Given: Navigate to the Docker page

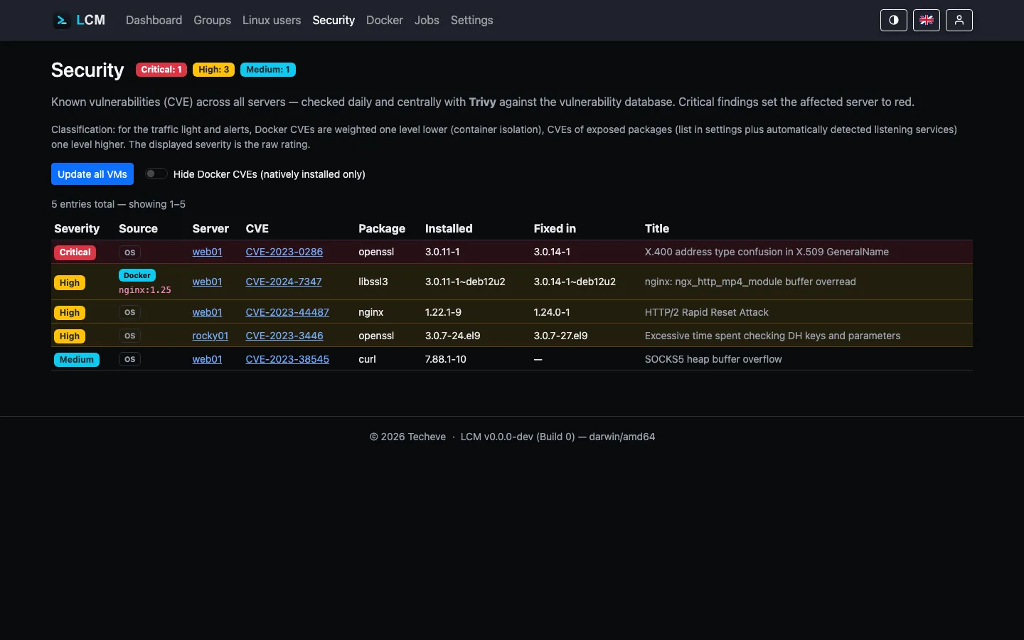Looking at the screenshot, I should pos(385,20).
